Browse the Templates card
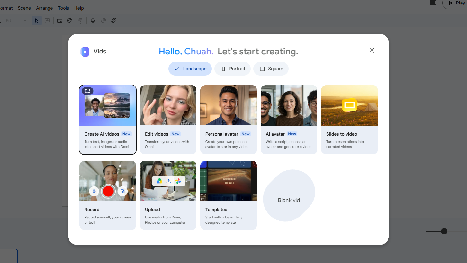 pyautogui.click(x=229, y=195)
